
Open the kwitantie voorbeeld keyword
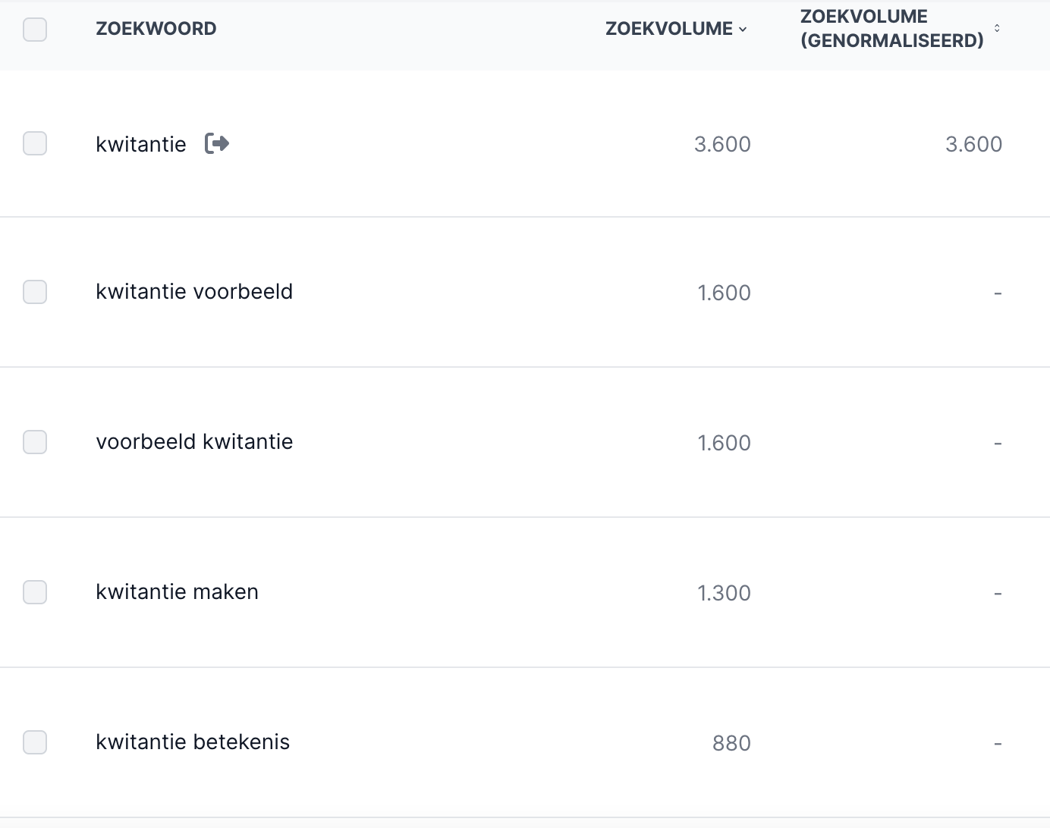(194, 292)
